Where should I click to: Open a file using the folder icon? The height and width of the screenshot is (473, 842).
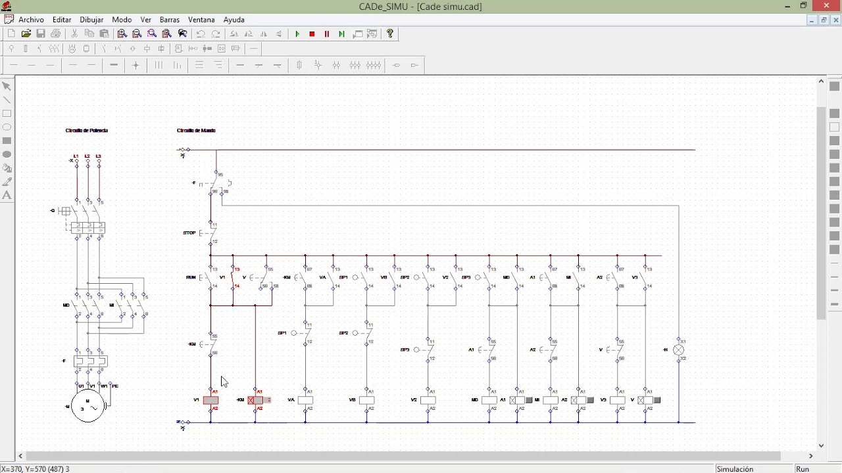click(26, 34)
